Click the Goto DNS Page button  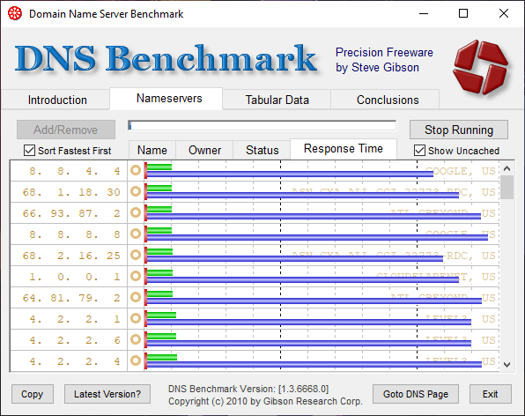(416, 394)
